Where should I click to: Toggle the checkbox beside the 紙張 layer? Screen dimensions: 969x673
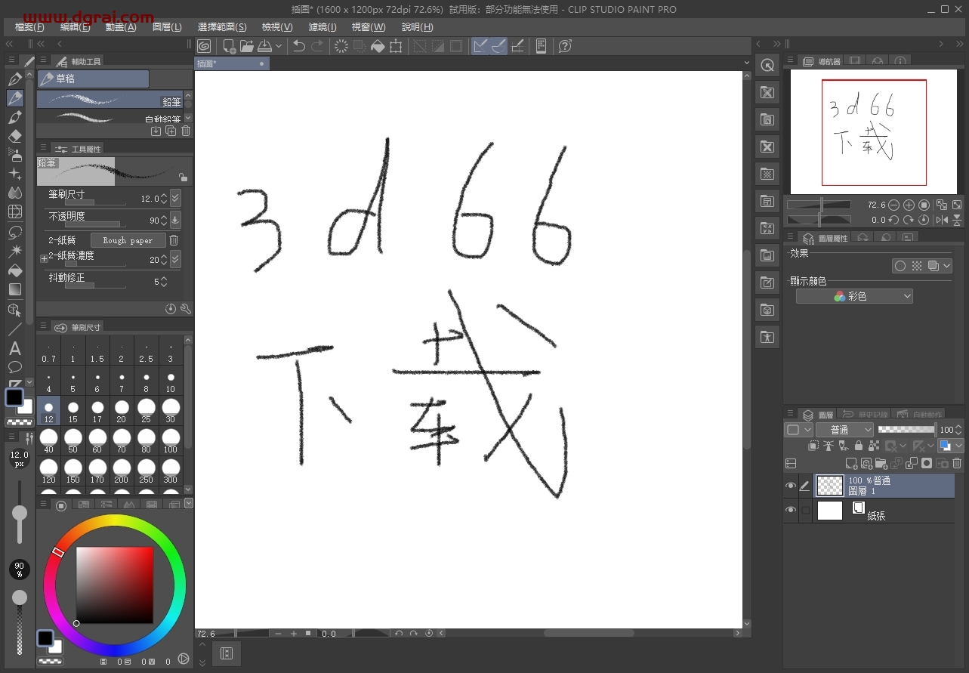pyautogui.click(x=806, y=511)
